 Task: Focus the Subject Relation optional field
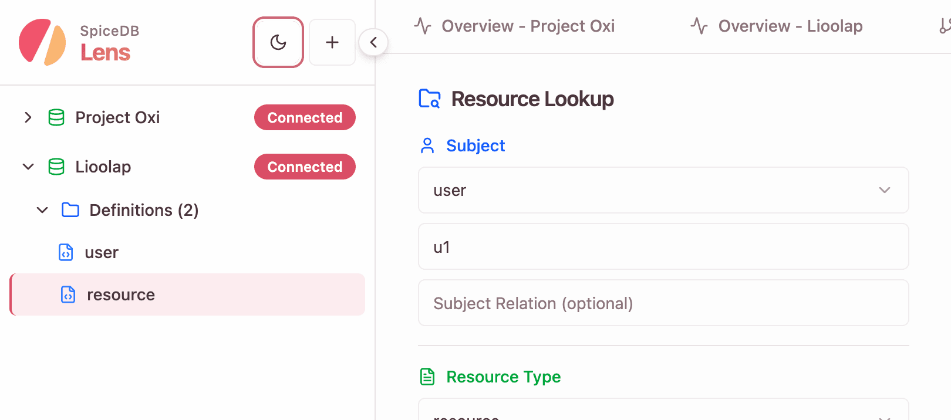663,303
